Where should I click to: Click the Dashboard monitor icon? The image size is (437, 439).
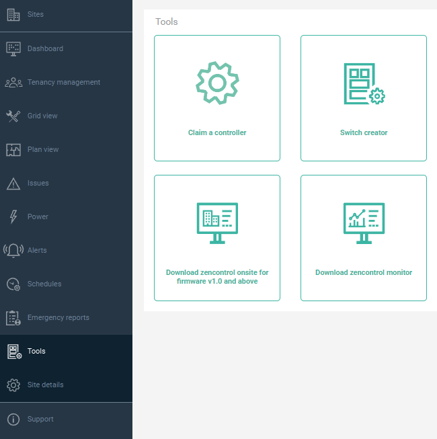pyautogui.click(x=13, y=49)
